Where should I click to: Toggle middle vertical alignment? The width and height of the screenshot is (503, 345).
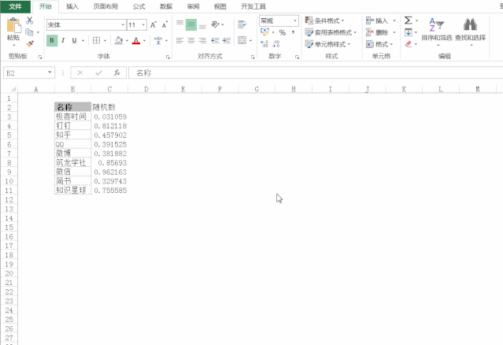click(x=191, y=24)
